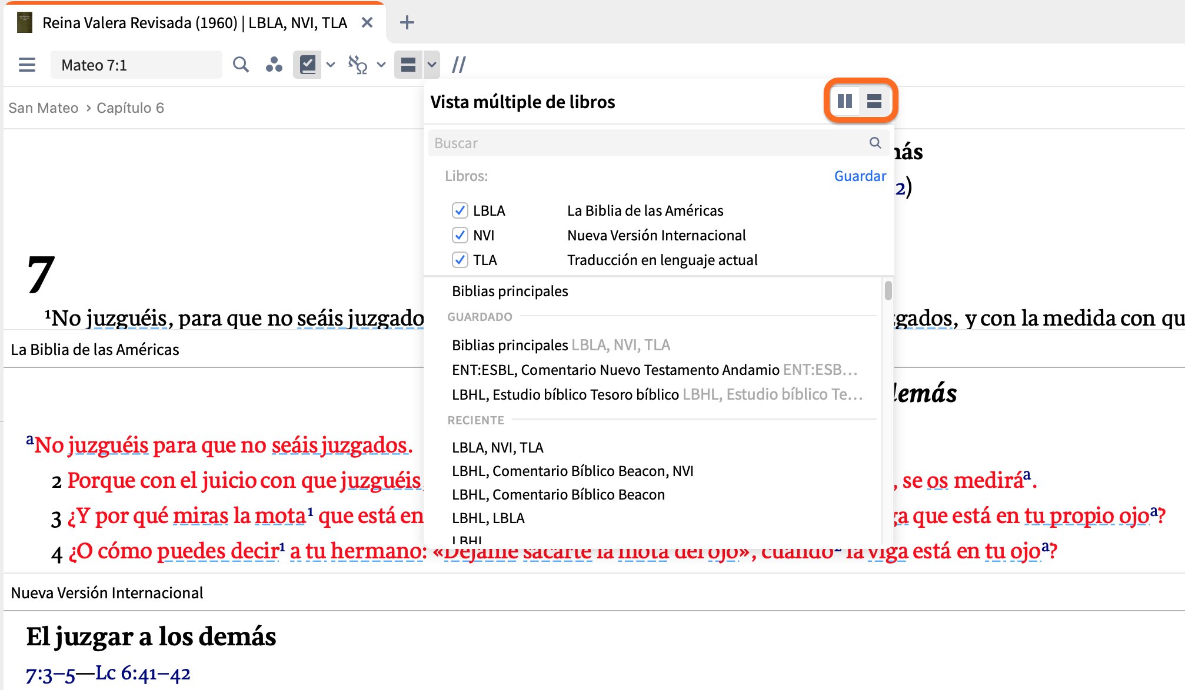Click 'Nueva Versión Internacional' label beside NVI
Viewport: 1185px width, 690px height.
[x=656, y=235]
